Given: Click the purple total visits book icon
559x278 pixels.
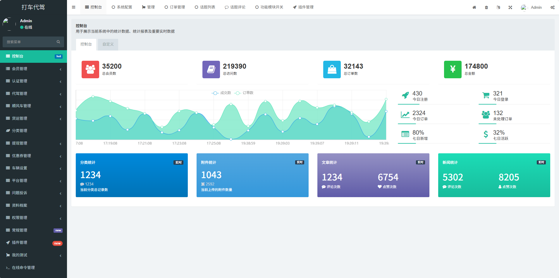Looking at the screenshot, I should point(211,69).
